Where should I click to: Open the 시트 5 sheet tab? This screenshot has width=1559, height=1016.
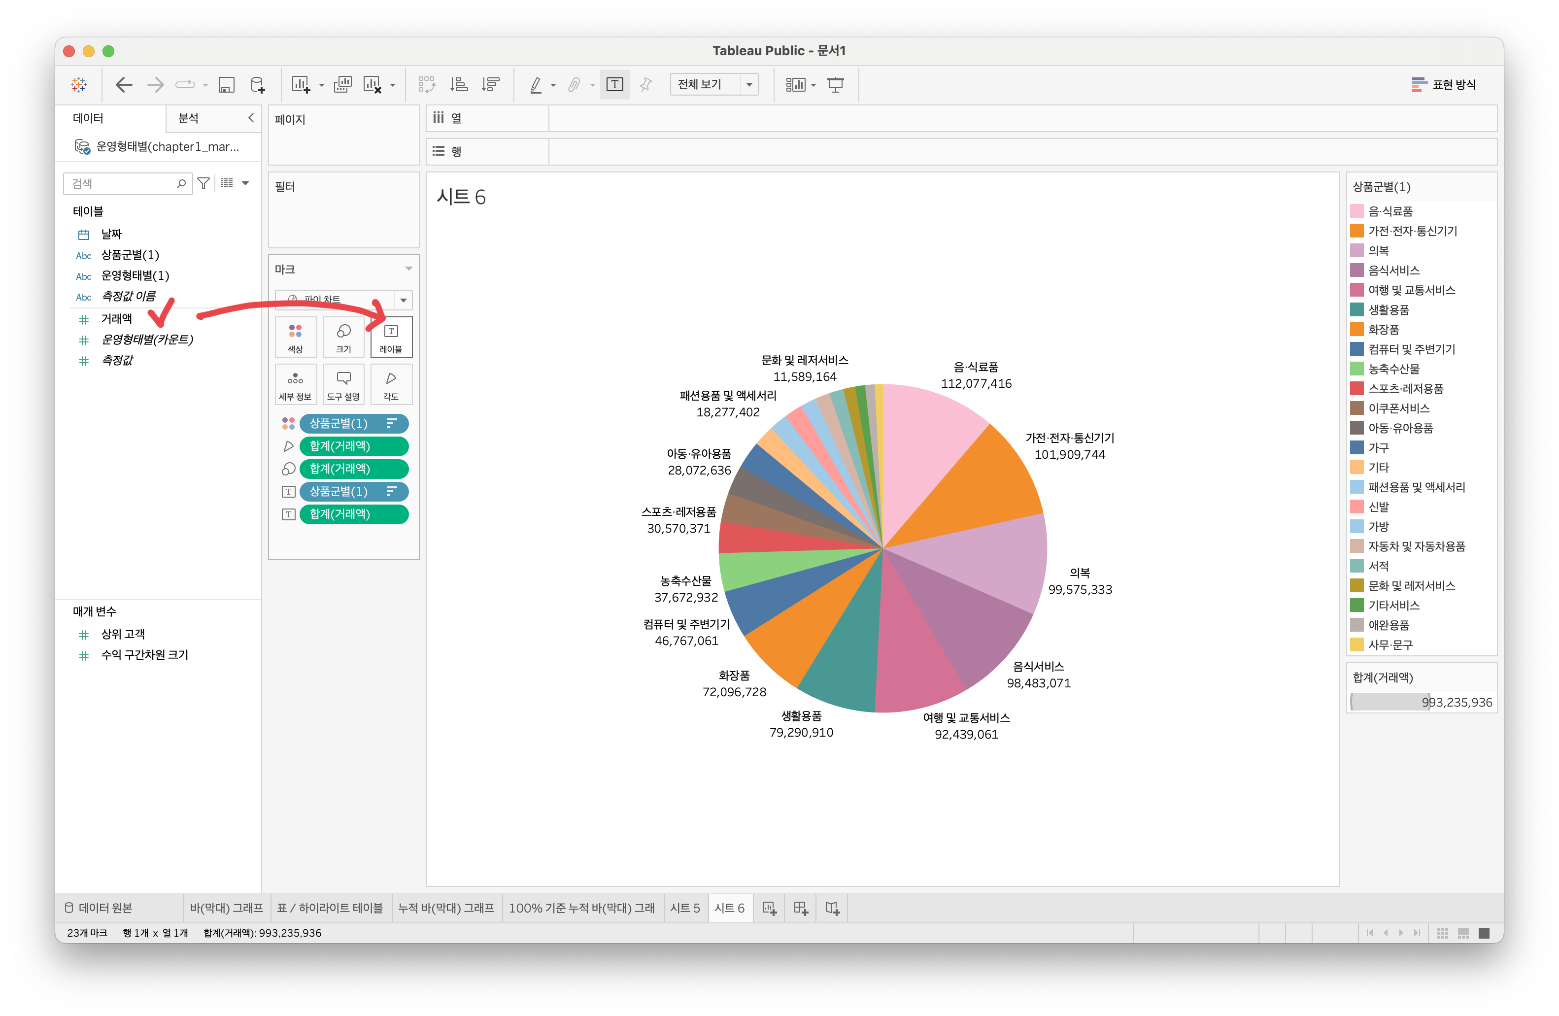point(684,908)
